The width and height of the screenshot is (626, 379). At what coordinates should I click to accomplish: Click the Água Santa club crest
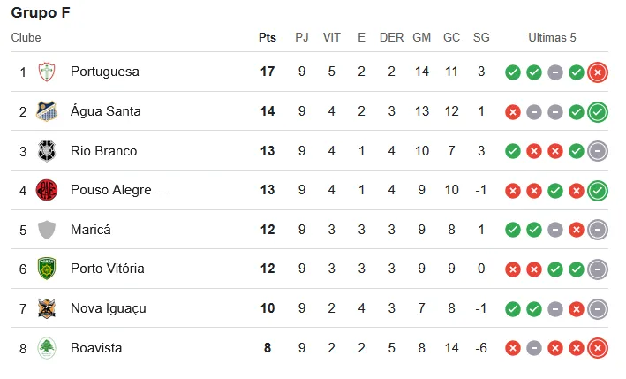point(47,111)
